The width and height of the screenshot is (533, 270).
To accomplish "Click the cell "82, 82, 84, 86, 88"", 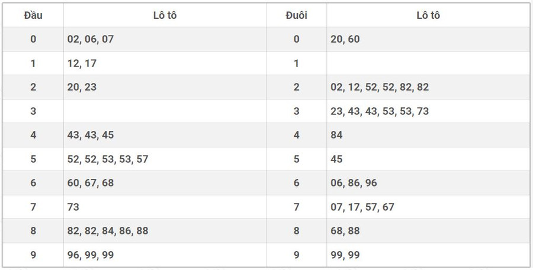I will coord(108,231).
